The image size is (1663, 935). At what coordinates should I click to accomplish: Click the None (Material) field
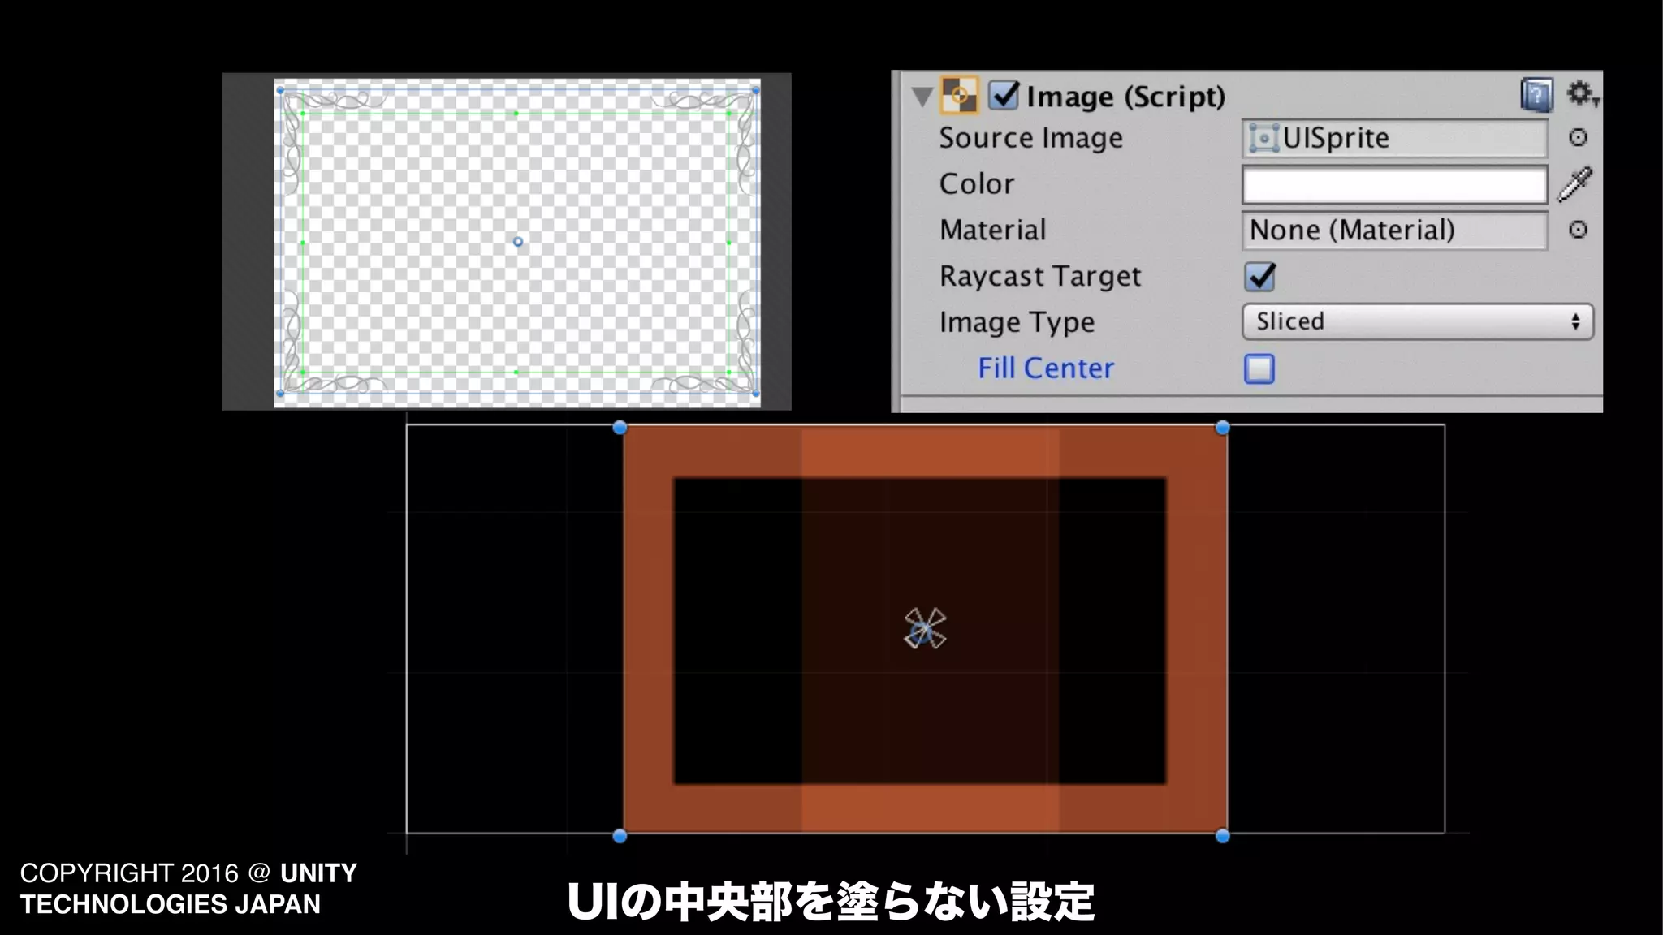coord(1394,231)
